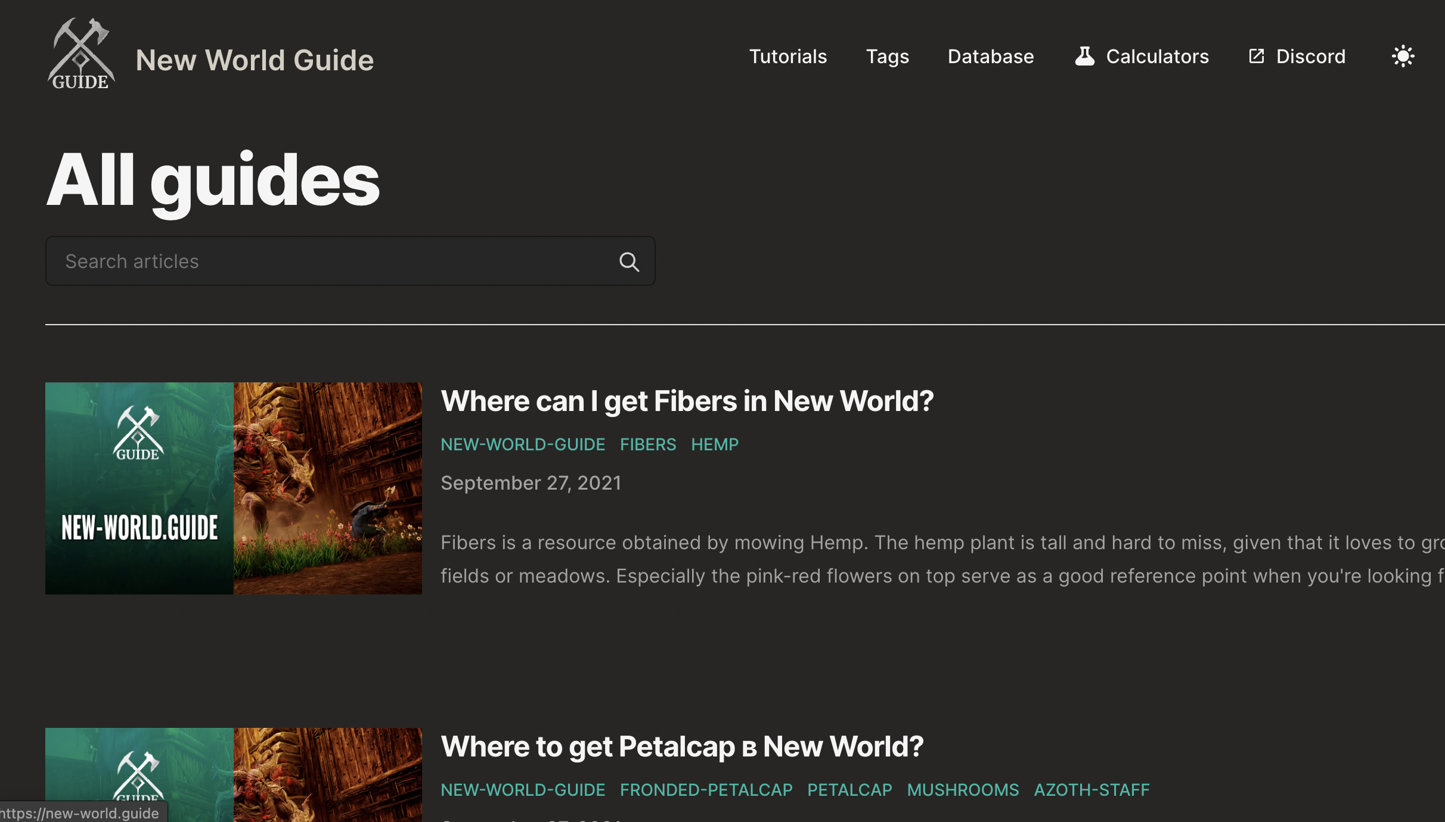Image resolution: width=1445 pixels, height=822 pixels.
Task: Click the Fibers article thumbnail image
Action: [x=234, y=488]
